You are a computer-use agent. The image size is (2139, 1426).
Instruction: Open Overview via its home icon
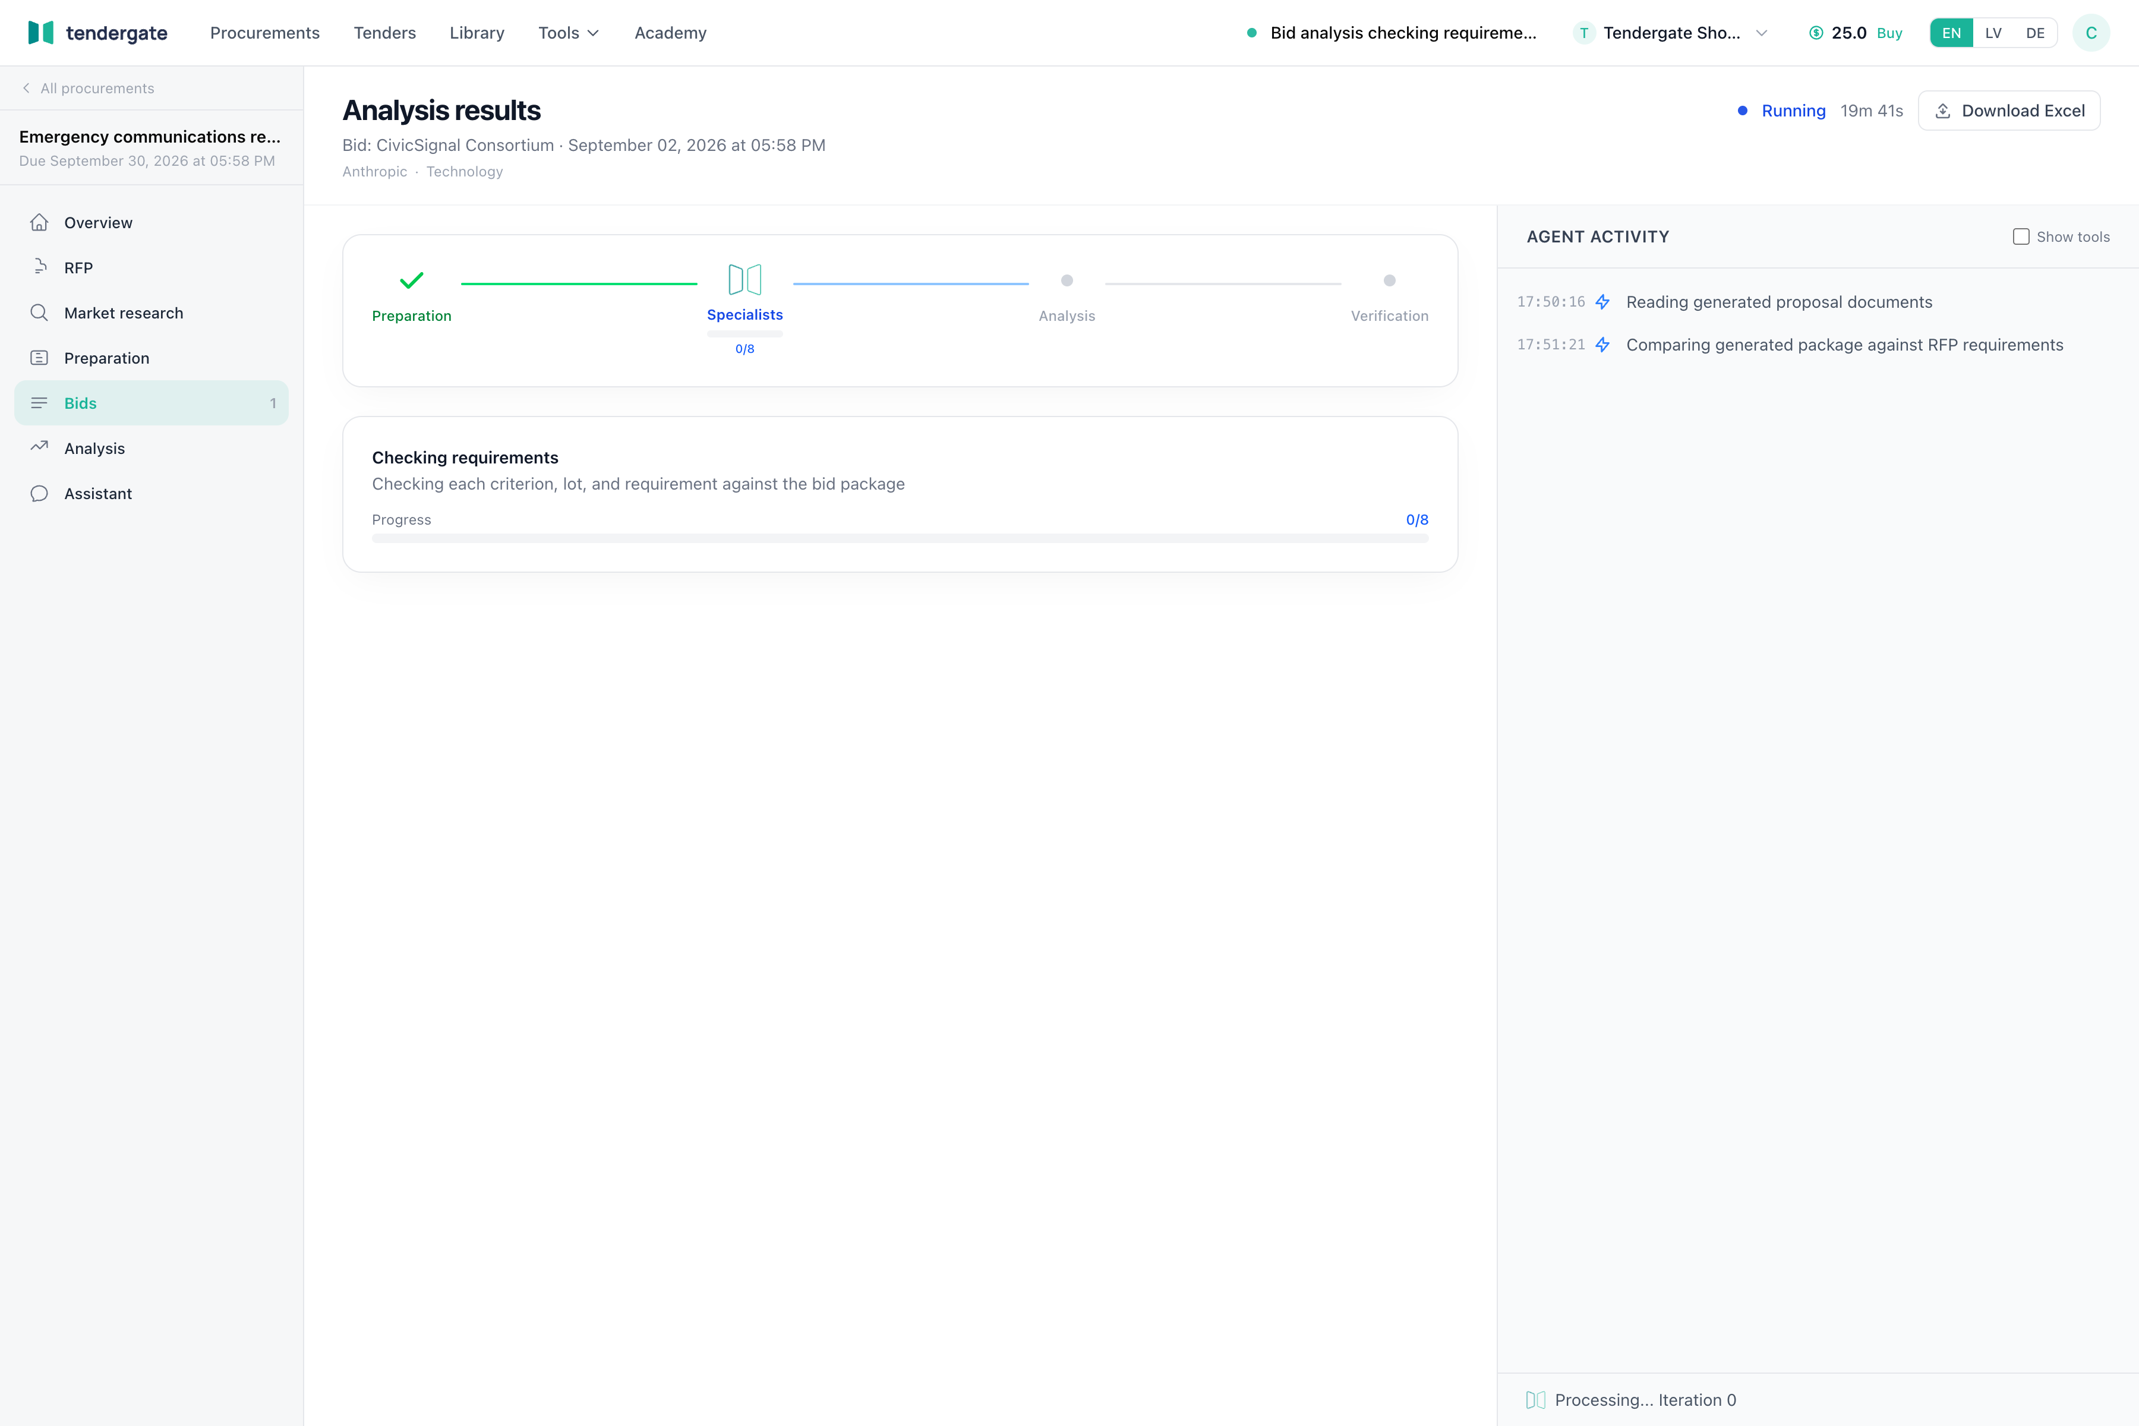point(39,222)
